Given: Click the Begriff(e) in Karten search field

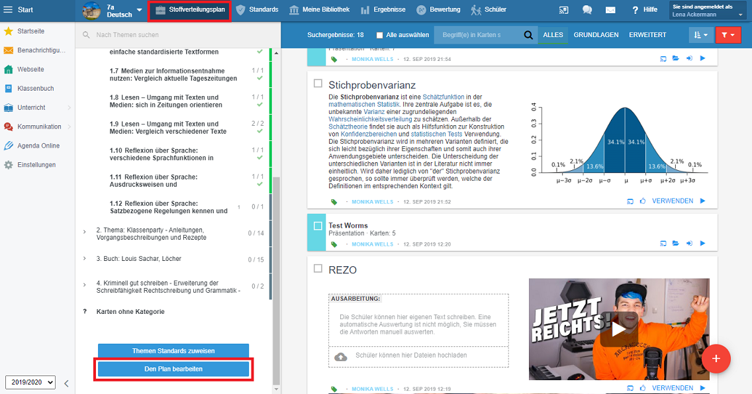Looking at the screenshot, I should coord(478,35).
